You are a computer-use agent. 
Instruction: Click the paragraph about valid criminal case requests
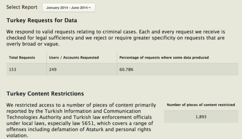point(114,38)
